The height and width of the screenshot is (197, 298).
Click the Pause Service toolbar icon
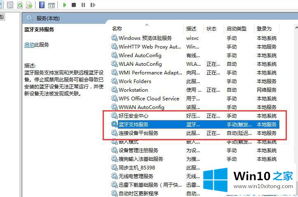(x=83, y=5)
